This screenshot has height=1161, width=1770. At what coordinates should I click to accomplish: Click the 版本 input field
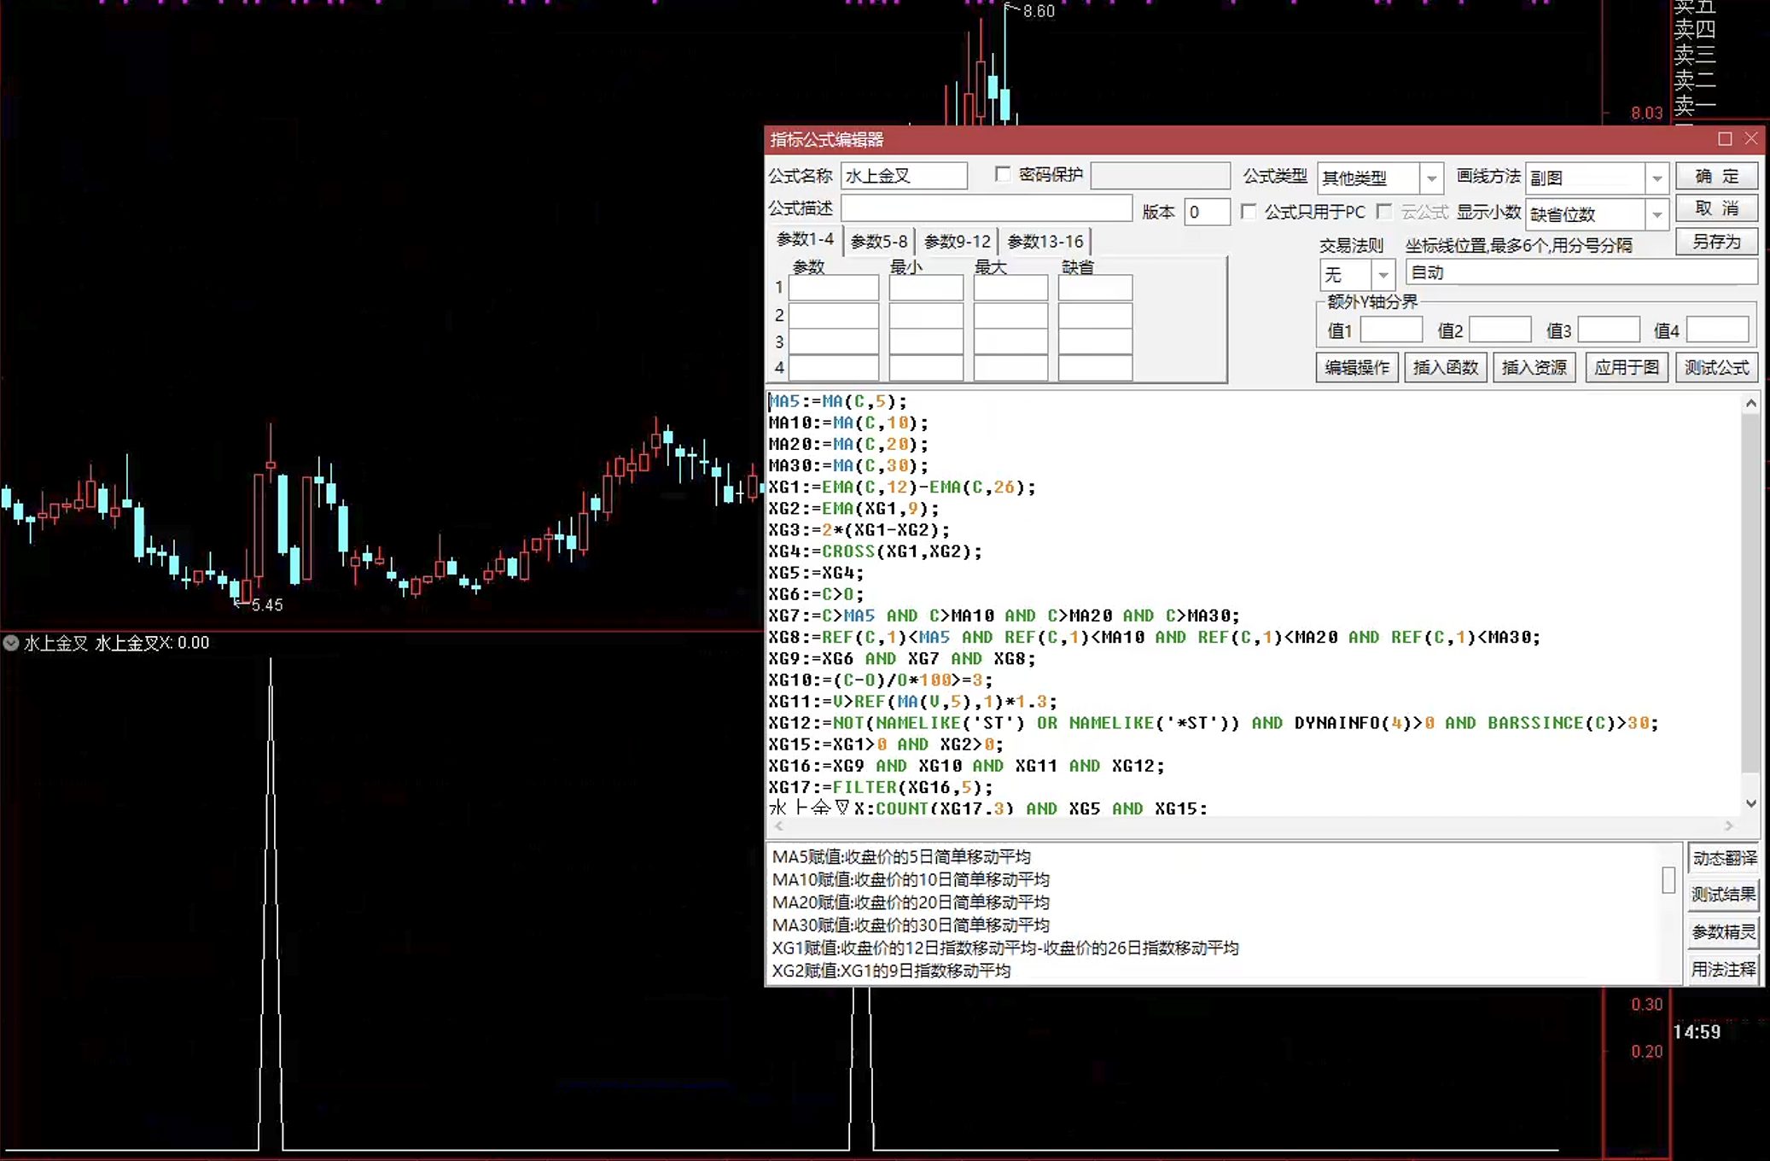point(1207,212)
